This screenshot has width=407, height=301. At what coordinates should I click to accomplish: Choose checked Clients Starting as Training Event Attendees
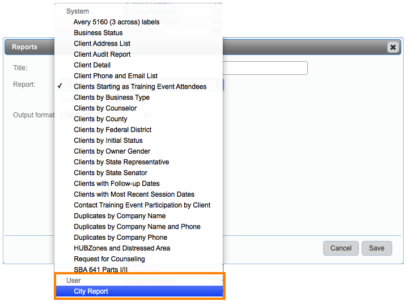pyautogui.click(x=140, y=87)
